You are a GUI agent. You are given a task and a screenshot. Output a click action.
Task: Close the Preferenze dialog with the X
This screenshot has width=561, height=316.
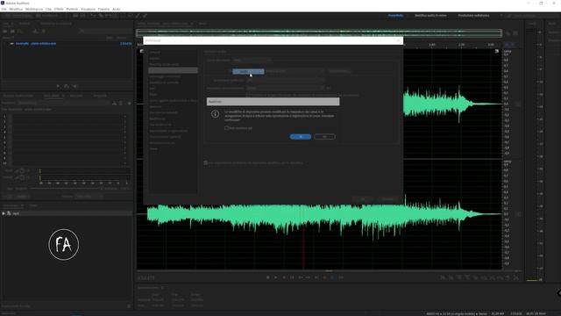399,40
